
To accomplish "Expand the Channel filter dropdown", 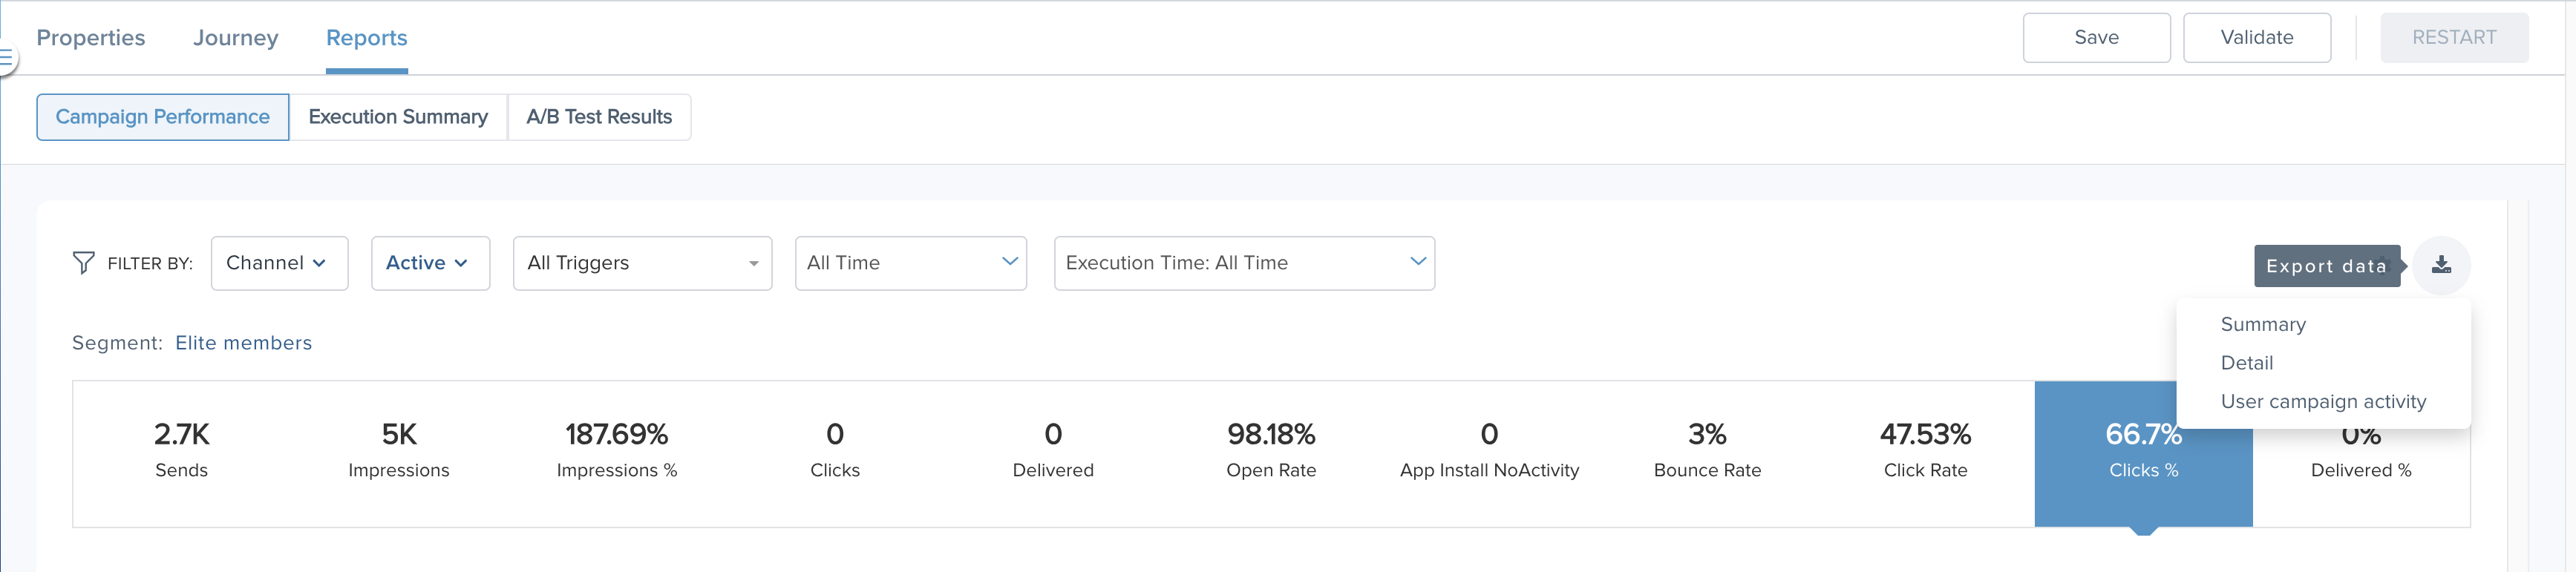I will pyautogui.click(x=279, y=263).
